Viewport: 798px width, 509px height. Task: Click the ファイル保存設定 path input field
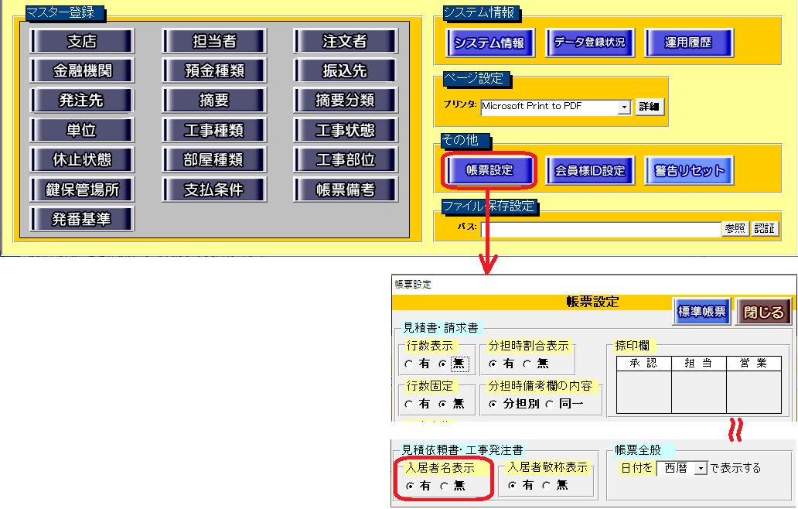point(600,229)
